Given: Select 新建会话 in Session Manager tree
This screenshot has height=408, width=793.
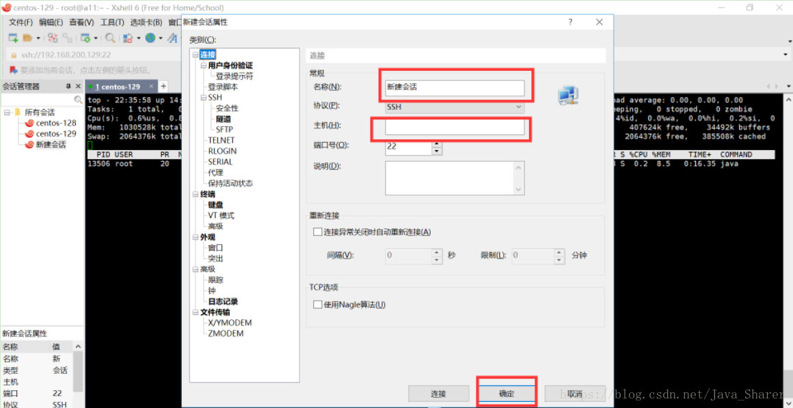Looking at the screenshot, I should (51, 145).
